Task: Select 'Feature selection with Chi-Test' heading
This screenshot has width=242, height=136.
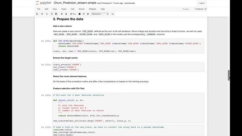Action: (69, 88)
